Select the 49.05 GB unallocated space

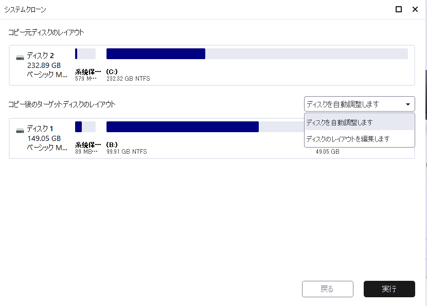328,152
